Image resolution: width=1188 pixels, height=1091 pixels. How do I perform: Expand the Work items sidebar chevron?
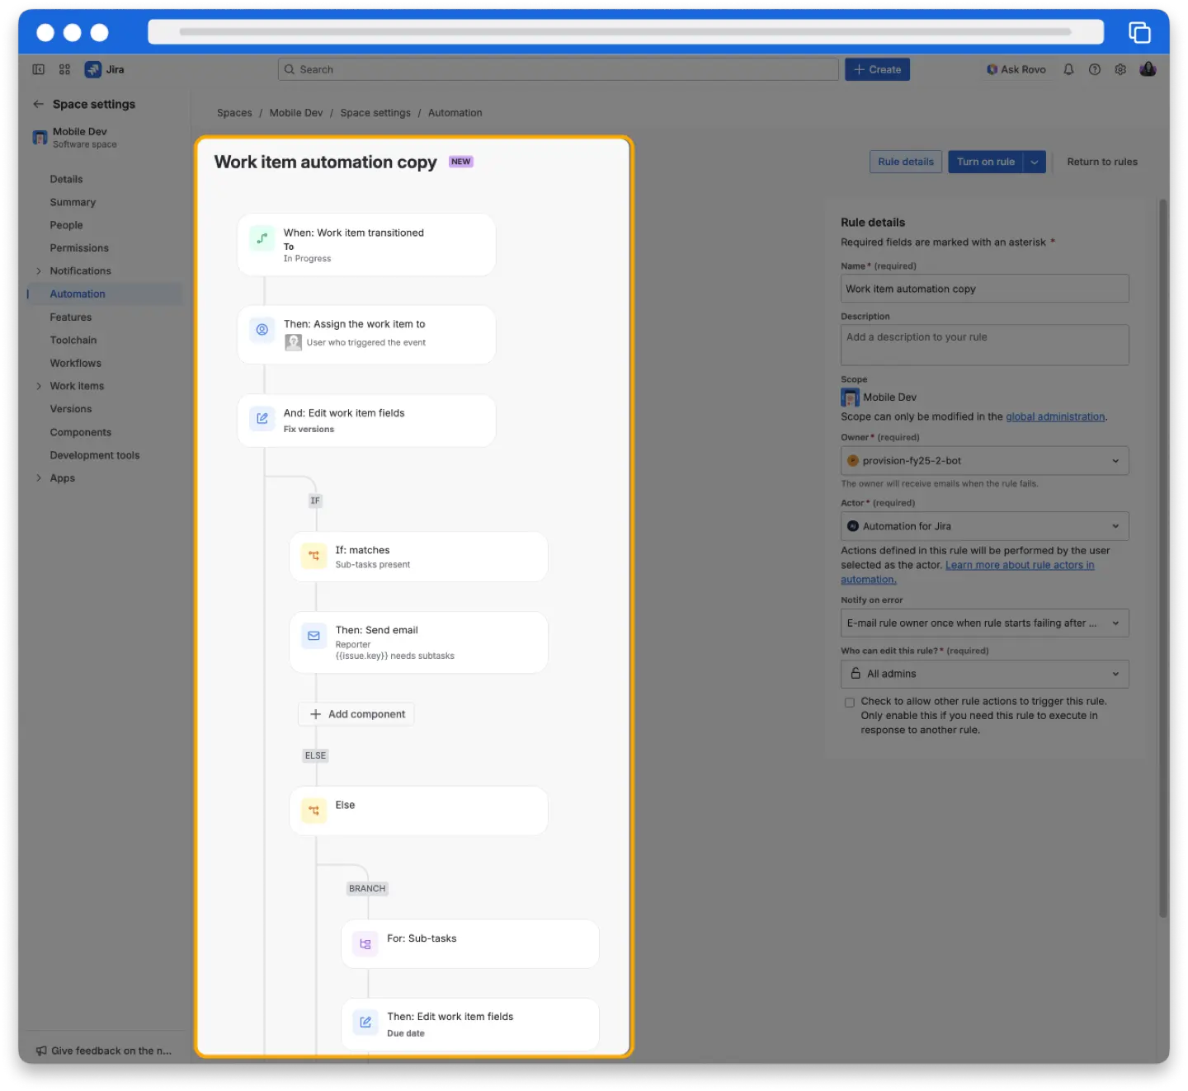click(38, 386)
